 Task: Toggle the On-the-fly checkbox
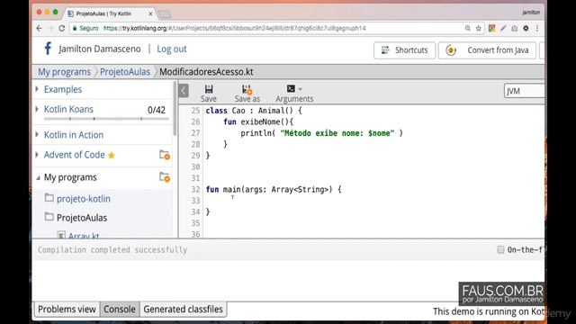(500, 250)
